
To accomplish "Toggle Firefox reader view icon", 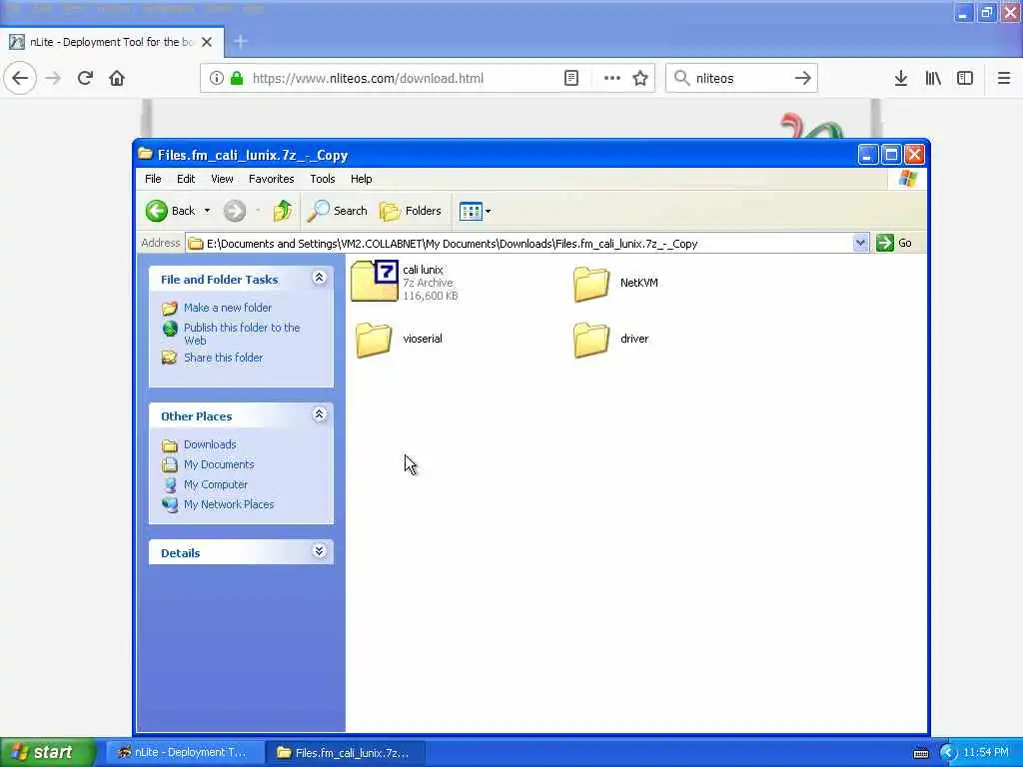I will pos(570,78).
